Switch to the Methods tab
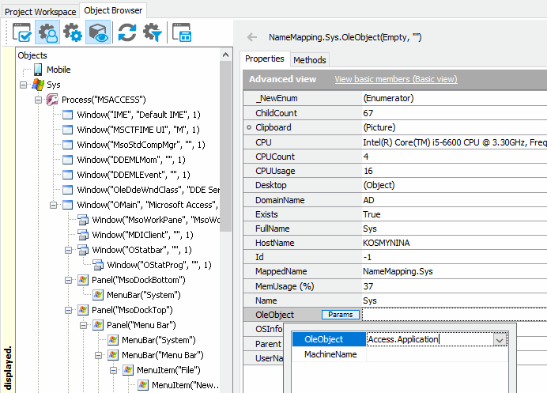Image resolution: width=547 pixels, height=393 pixels. tap(309, 60)
